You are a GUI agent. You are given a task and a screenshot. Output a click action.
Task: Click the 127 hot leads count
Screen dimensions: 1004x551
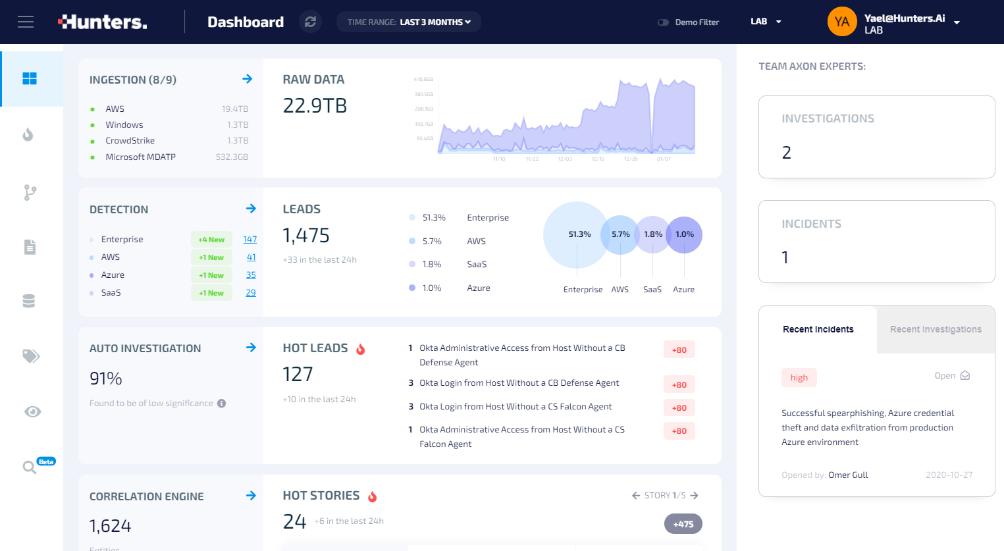pyautogui.click(x=298, y=374)
